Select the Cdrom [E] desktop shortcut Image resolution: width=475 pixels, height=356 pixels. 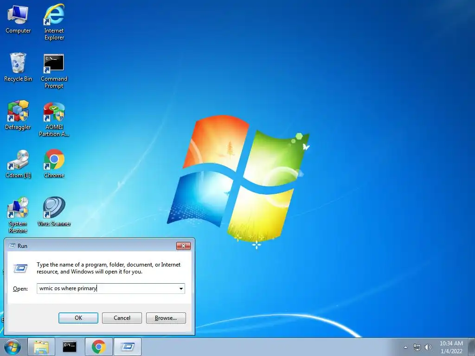[x=18, y=164]
